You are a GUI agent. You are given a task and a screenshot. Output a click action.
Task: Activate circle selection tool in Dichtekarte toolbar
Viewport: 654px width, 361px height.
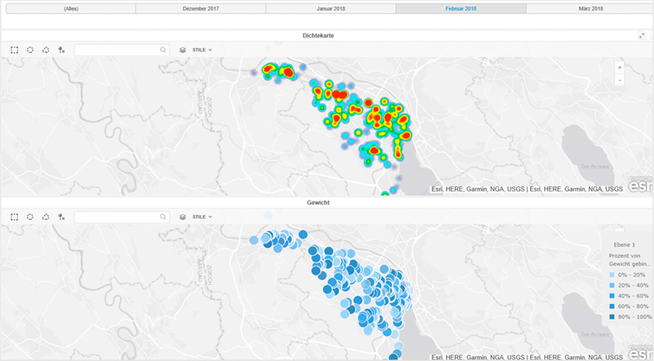coord(30,50)
